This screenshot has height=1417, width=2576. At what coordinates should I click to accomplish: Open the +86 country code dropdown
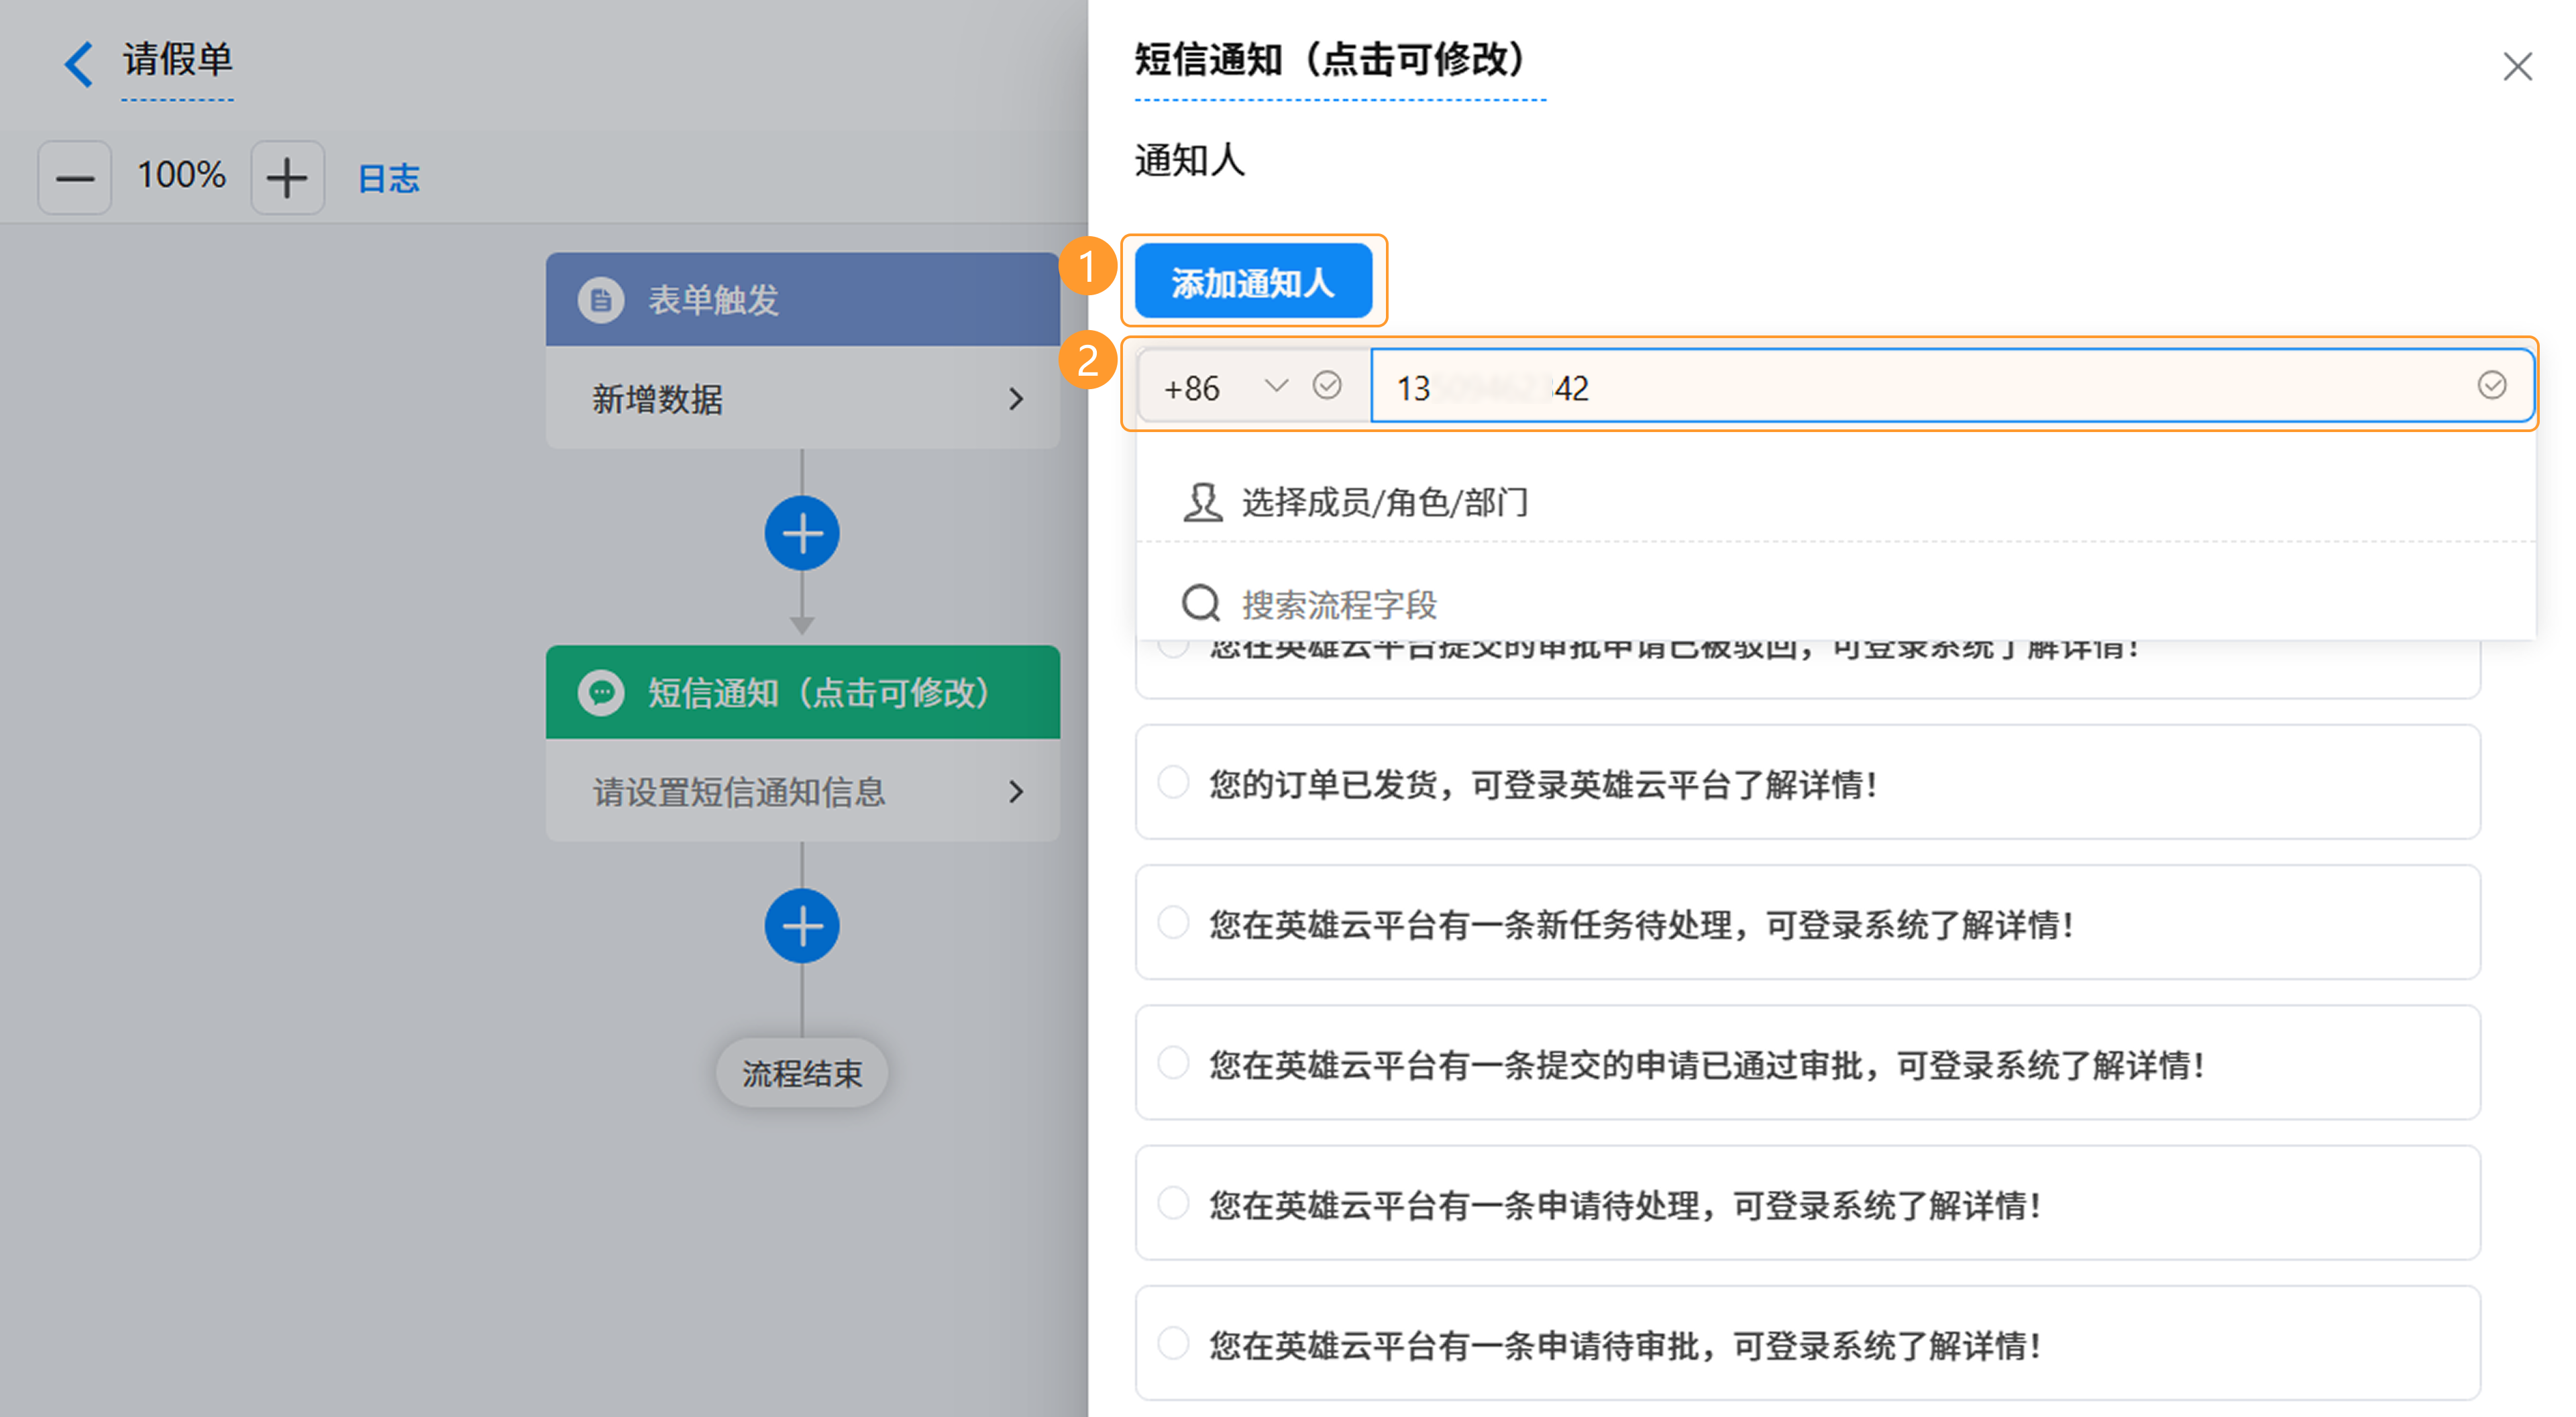[x=1275, y=386]
